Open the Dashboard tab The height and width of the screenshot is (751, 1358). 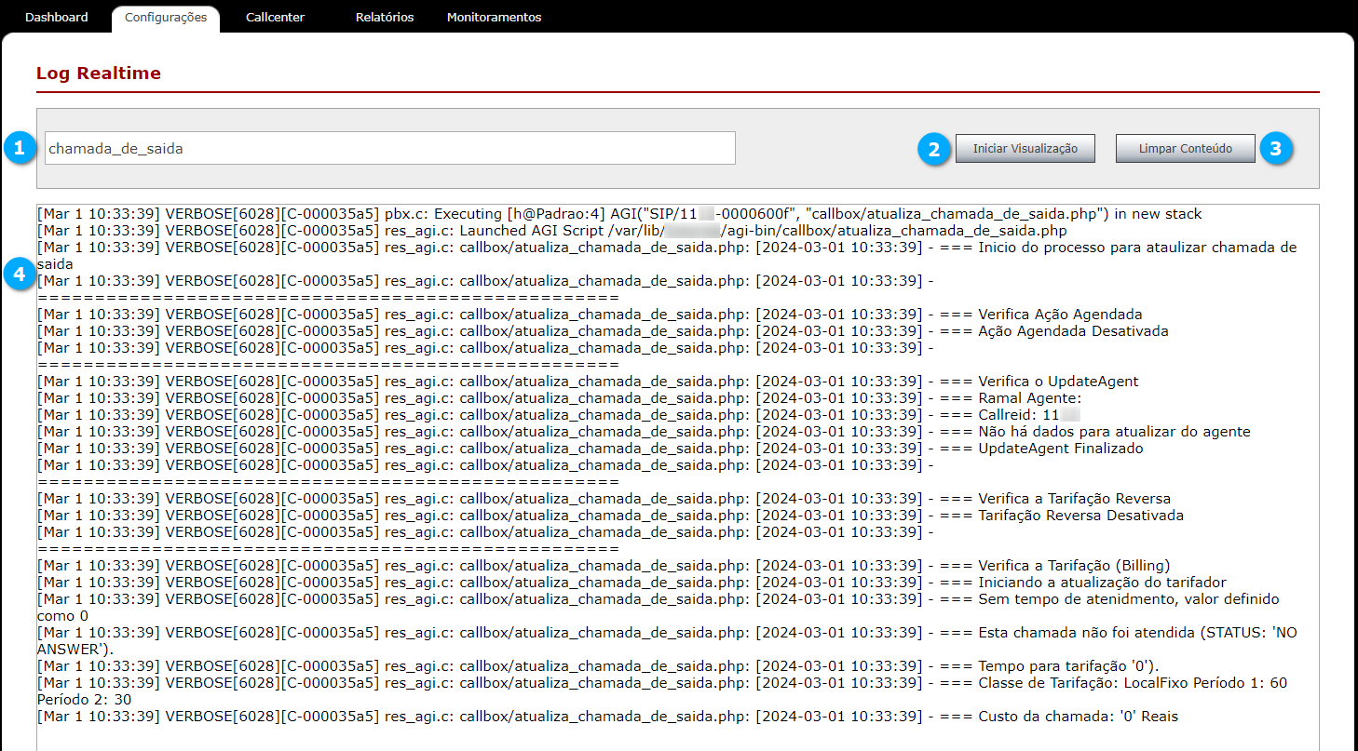pos(56,18)
